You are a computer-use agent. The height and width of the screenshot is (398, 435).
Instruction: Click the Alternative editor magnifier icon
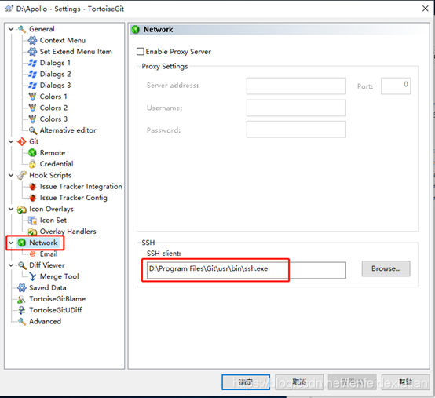click(x=32, y=130)
